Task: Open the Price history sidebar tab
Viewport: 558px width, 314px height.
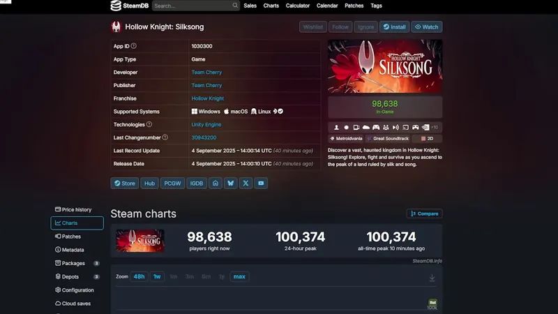Action: coord(77,210)
